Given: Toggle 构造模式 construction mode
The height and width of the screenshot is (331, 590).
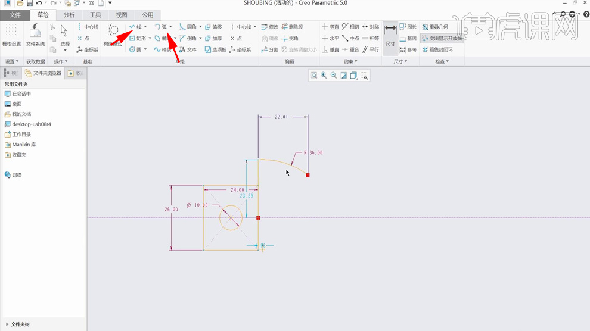Looking at the screenshot, I should (x=113, y=36).
